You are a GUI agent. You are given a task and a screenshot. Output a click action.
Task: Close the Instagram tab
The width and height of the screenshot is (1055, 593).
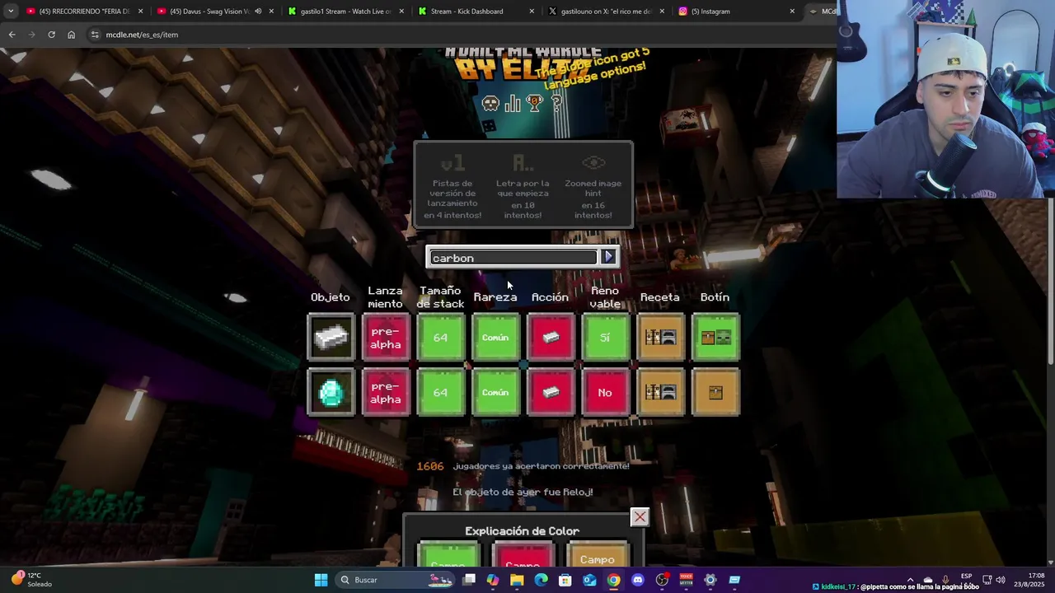point(792,12)
